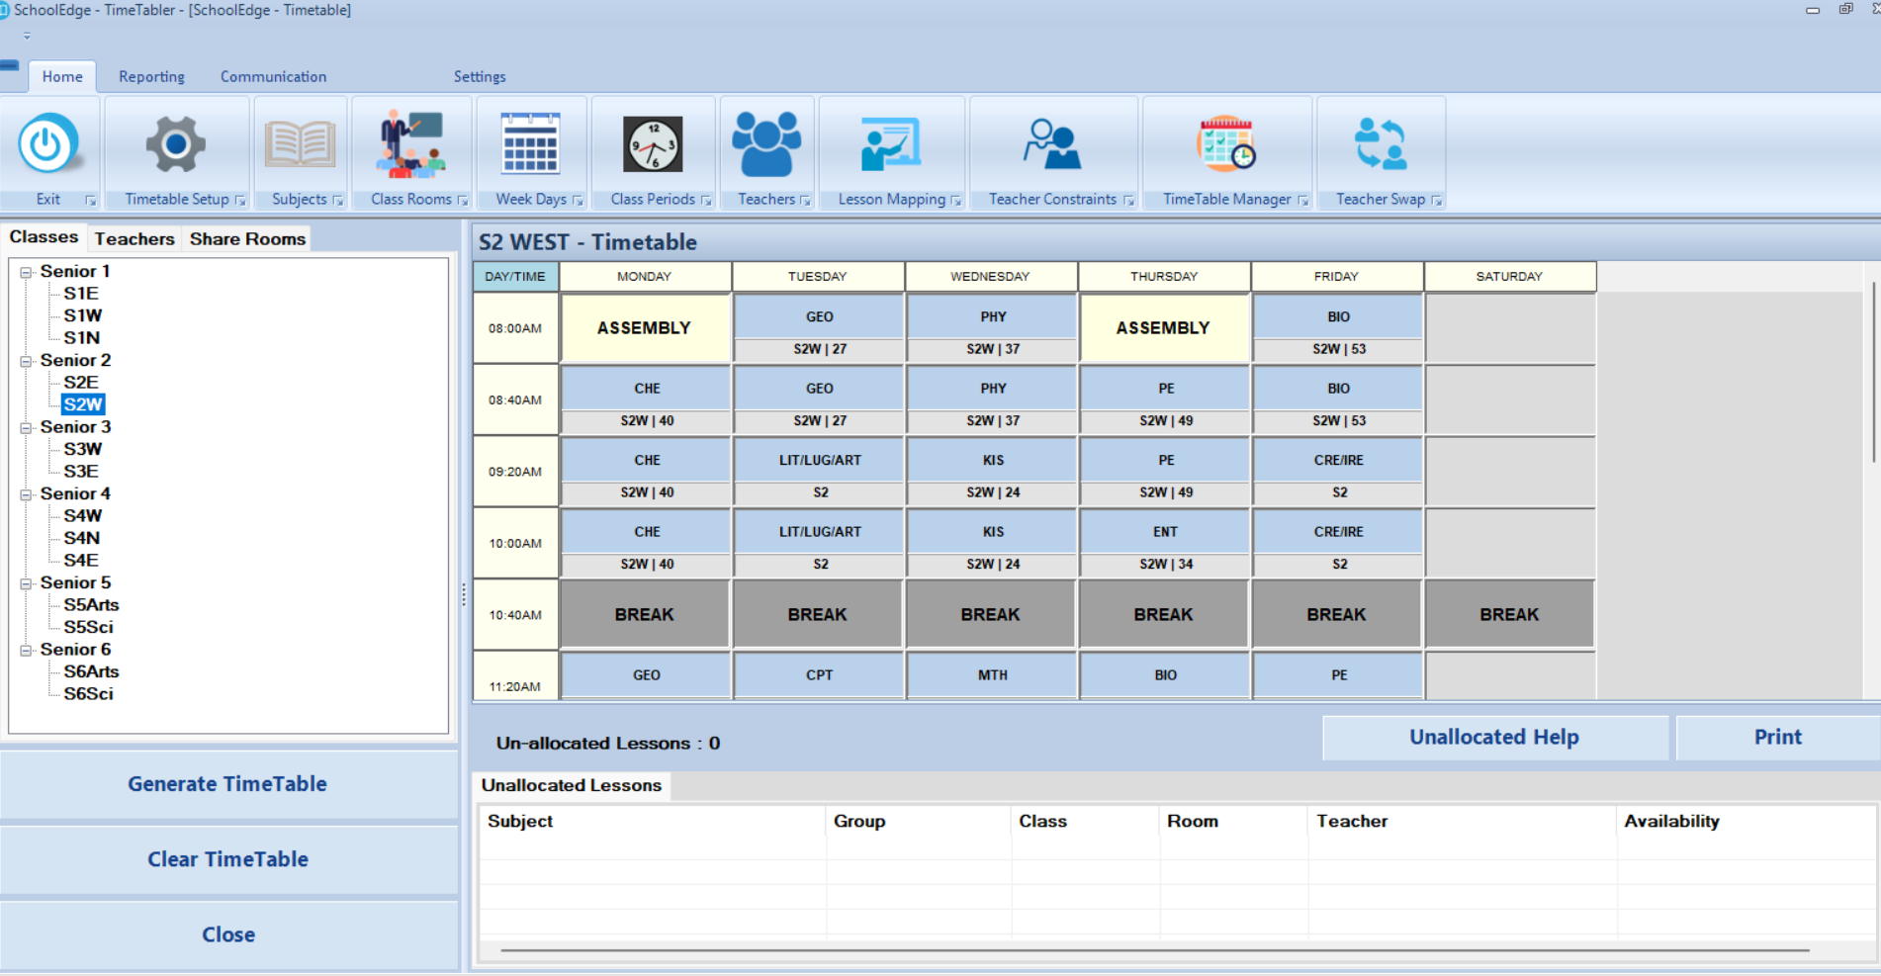Select class S5Arts in the tree

click(91, 605)
